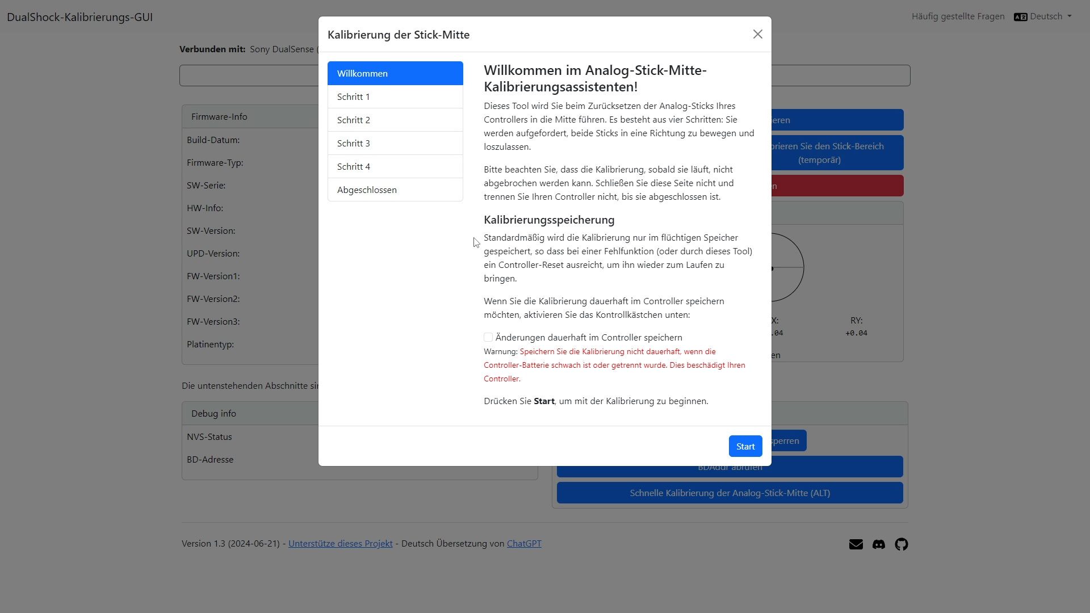Open Häufig gestellte Fragen link
The width and height of the screenshot is (1090, 613).
point(958,16)
